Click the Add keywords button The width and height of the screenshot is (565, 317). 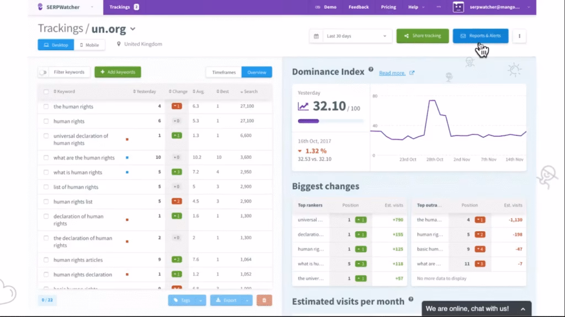pyautogui.click(x=119, y=72)
